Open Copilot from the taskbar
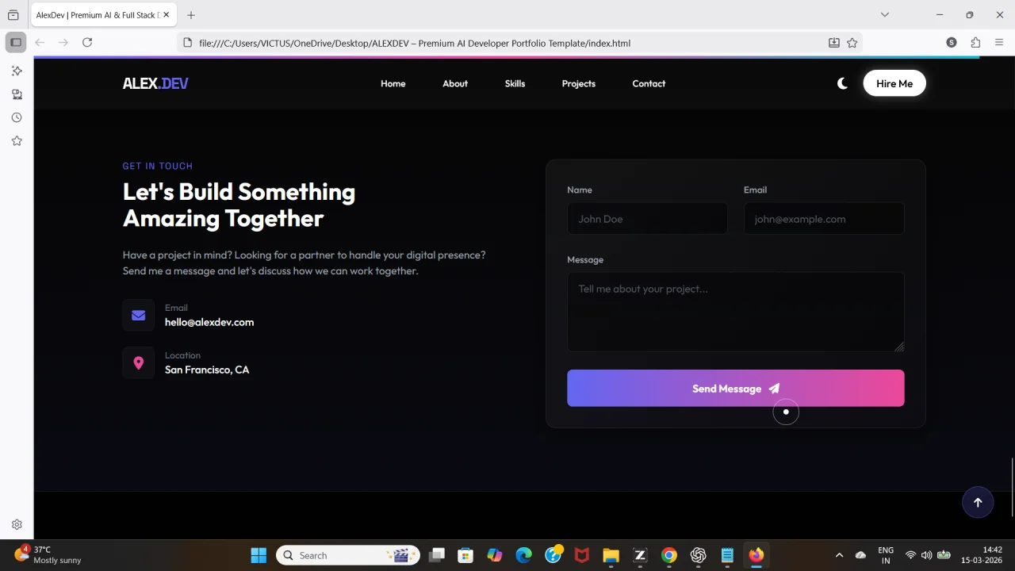The image size is (1015, 571). (x=495, y=555)
